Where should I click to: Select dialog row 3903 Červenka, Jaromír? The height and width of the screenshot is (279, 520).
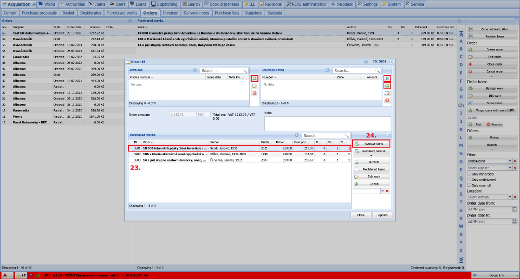pyautogui.click(x=239, y=160)
